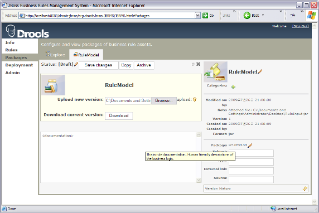Click the Drools logo head icon
This screenshot has height=213, width=319.
tap(10, 31)
